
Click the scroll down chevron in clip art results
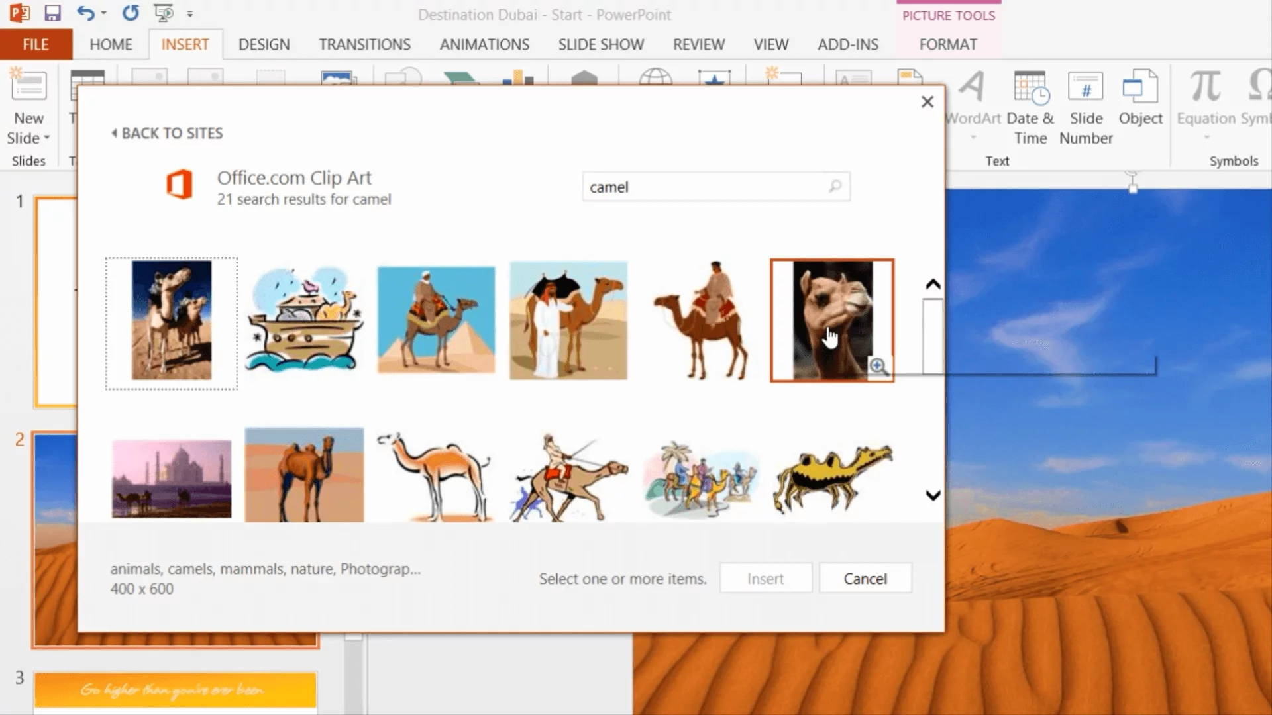[x=933, y=495]
